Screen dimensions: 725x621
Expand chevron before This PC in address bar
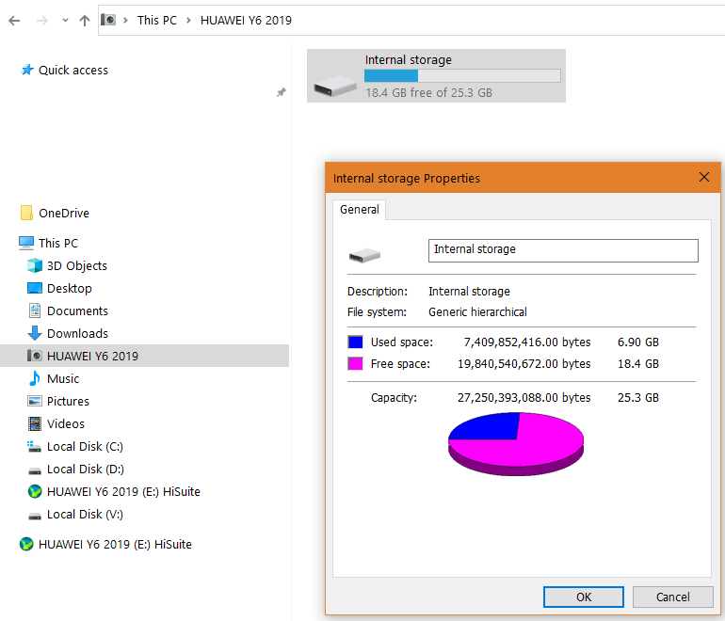(x=125, y=21)
